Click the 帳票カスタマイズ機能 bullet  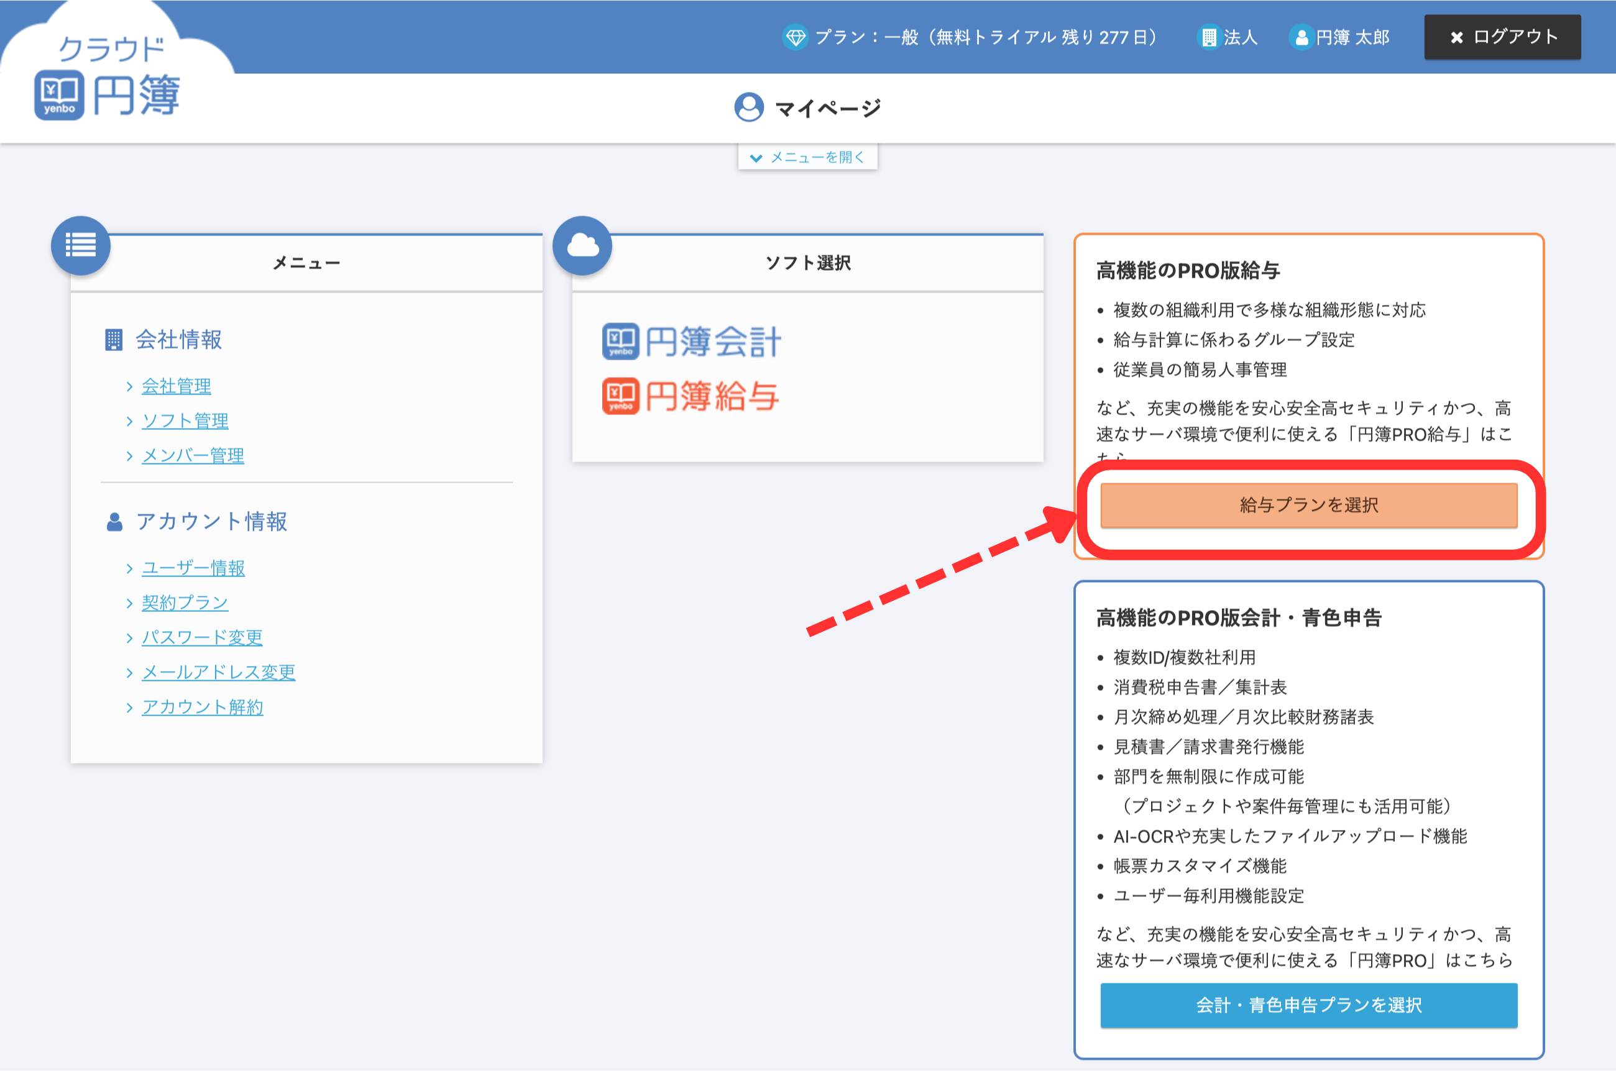pyautogui.click(x=1200, y=866)
